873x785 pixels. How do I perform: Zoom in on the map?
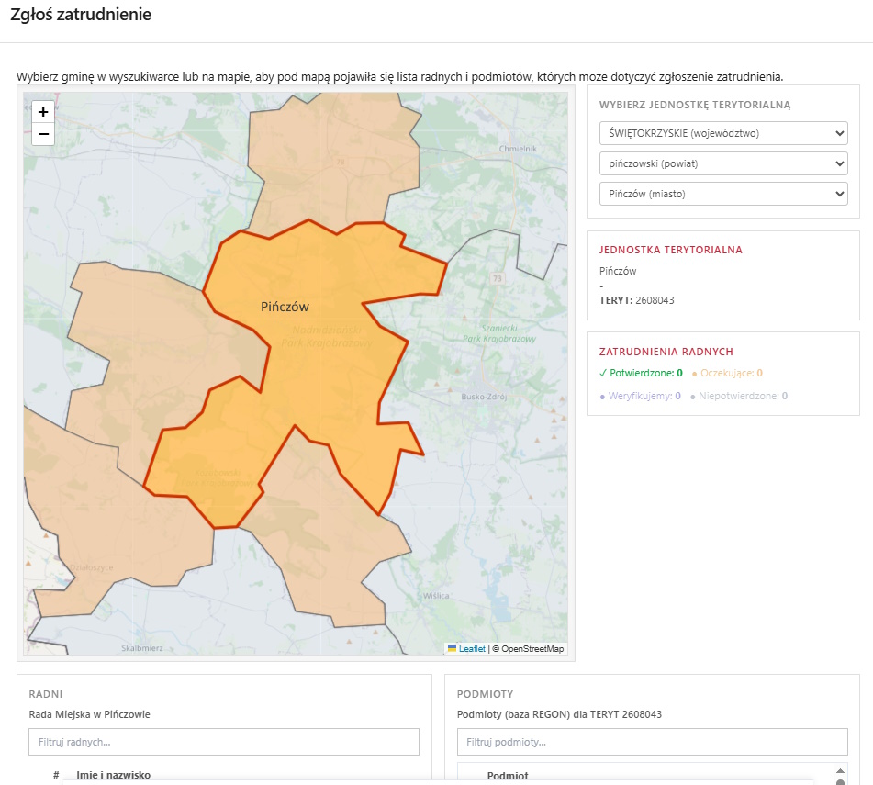43,112
